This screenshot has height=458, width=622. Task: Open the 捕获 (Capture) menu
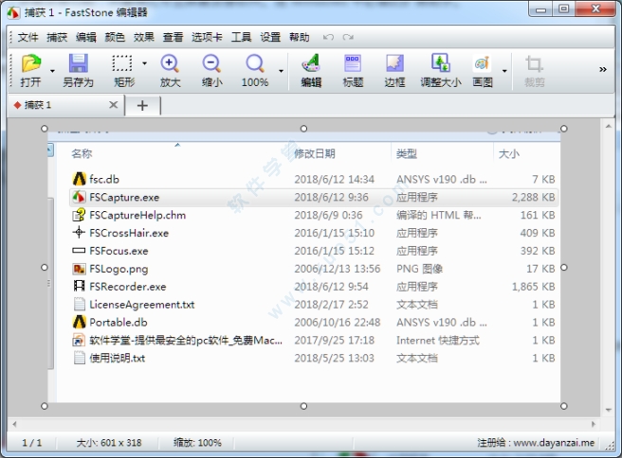[57, 38]
